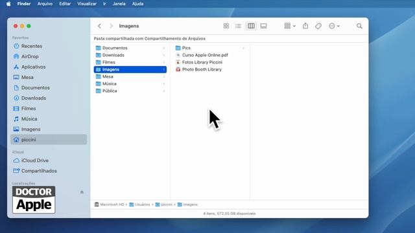Open the group-by dropdown

[290, 26]
